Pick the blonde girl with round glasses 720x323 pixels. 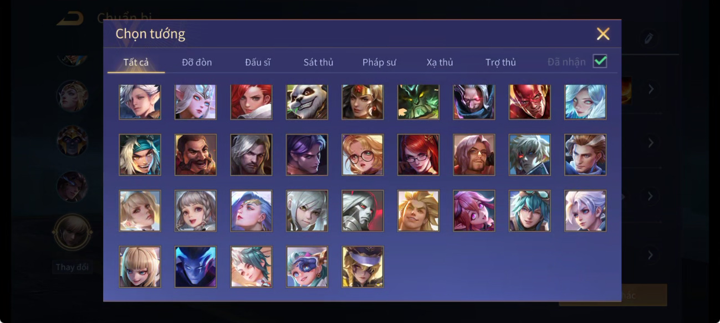tap(362, 155)
